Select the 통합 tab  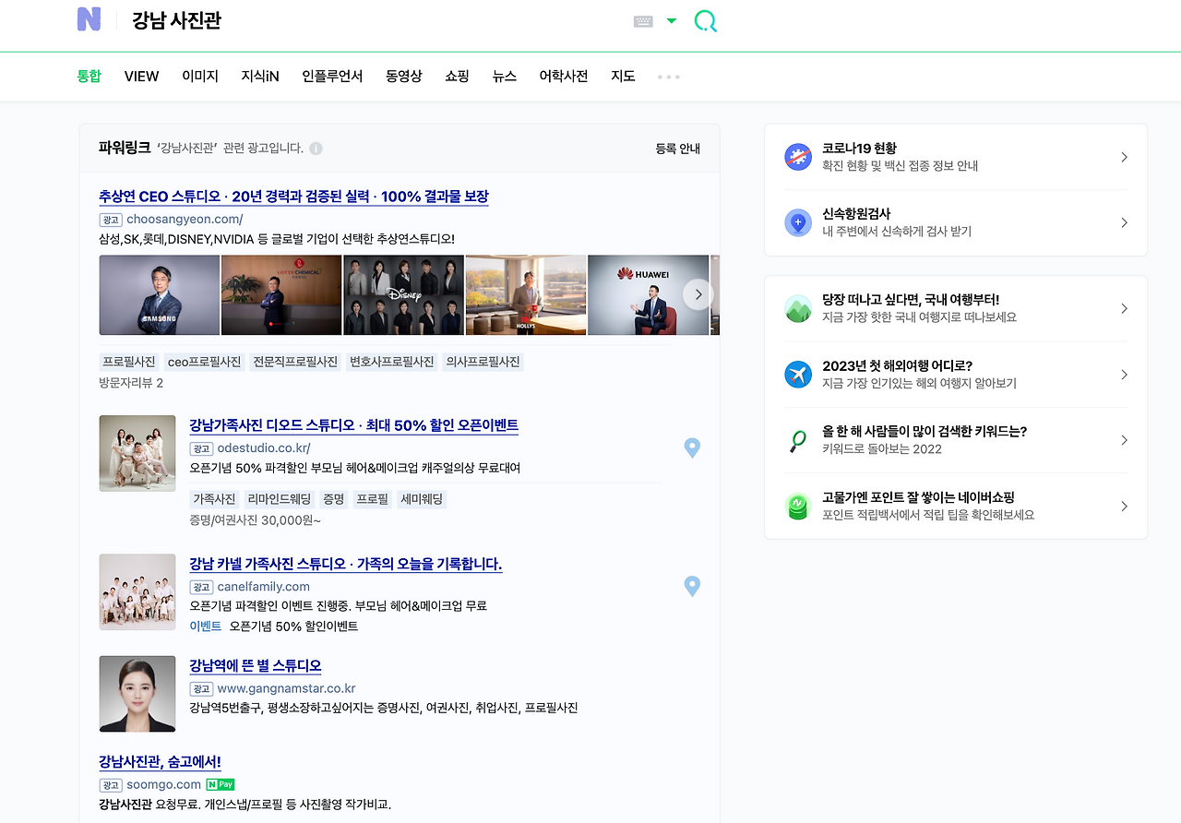point(89,77)
